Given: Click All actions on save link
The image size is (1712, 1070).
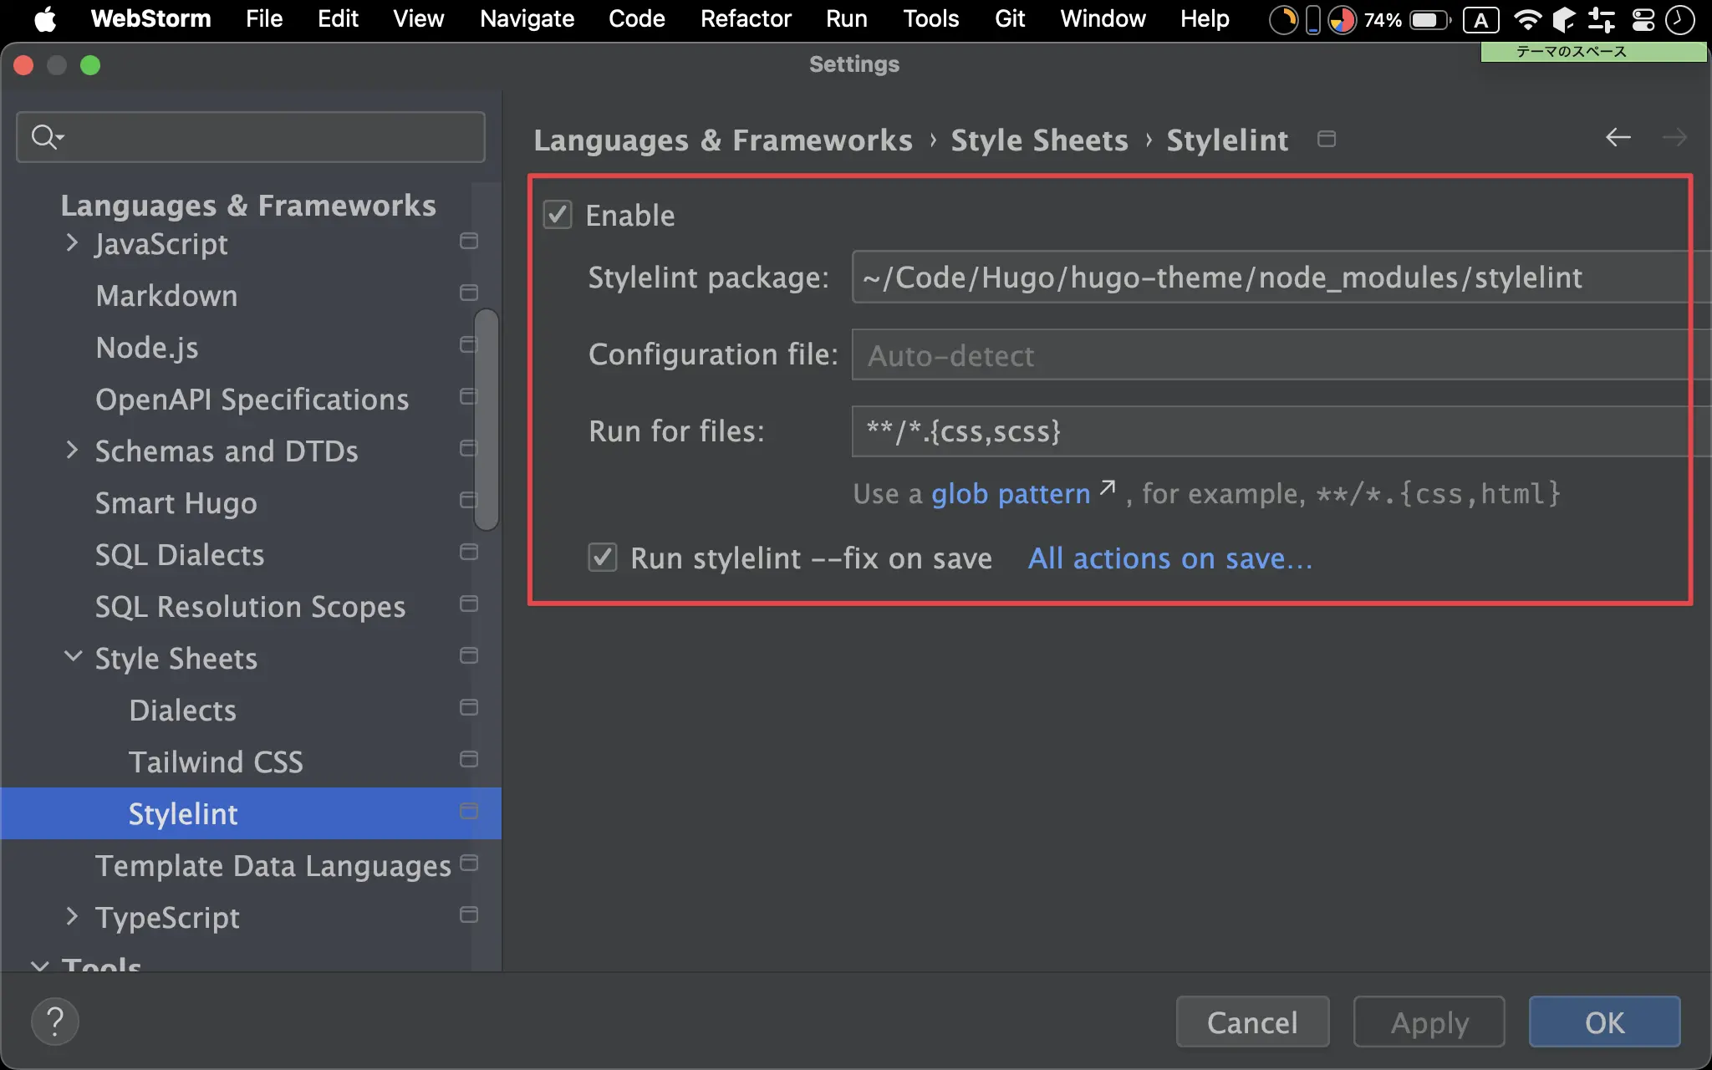Looking at the screenshot, I should click(1169, 558).
